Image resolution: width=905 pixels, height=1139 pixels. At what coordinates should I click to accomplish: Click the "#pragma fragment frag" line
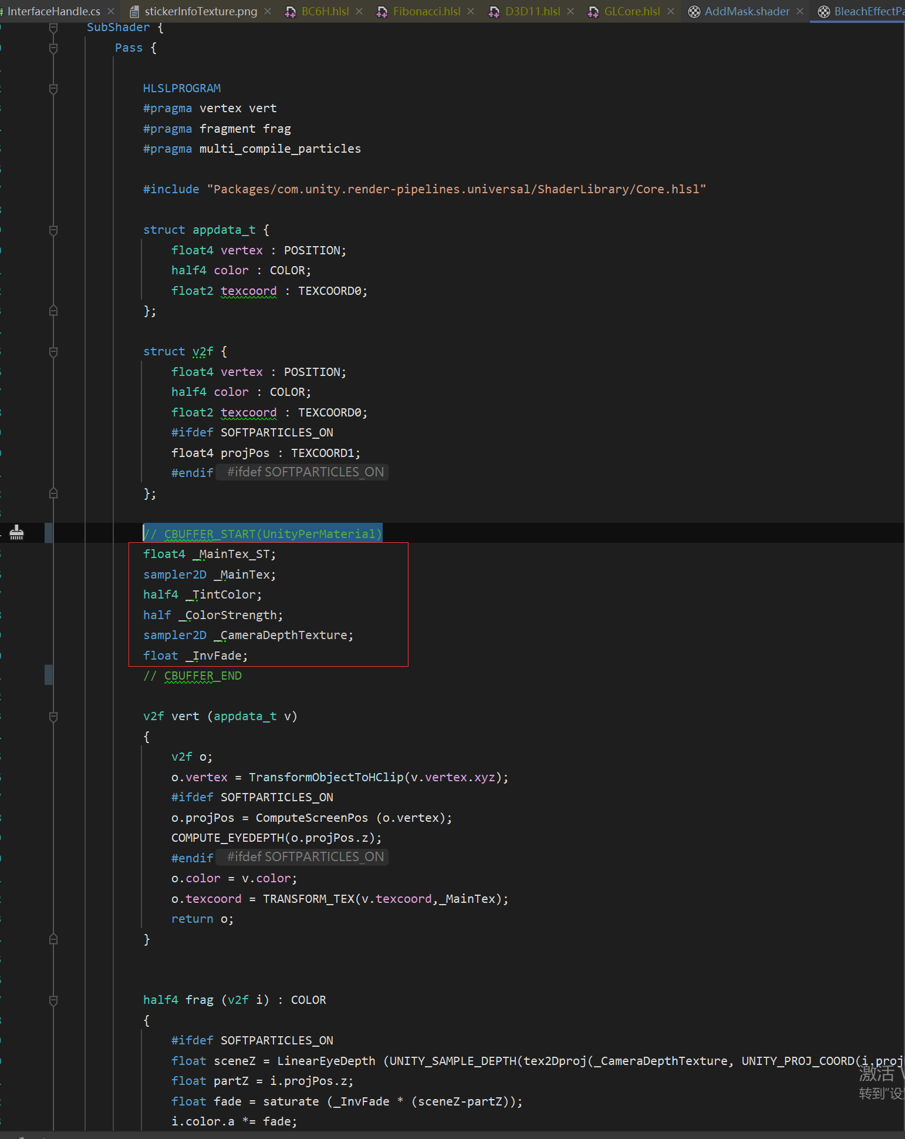point(217,129)
